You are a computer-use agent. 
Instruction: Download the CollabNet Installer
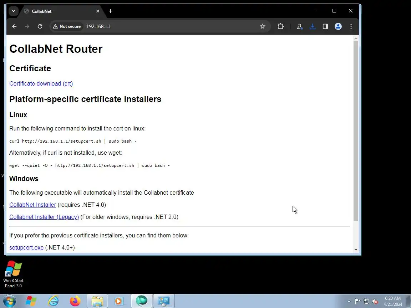pyautogui.click(x=33, y=205)
